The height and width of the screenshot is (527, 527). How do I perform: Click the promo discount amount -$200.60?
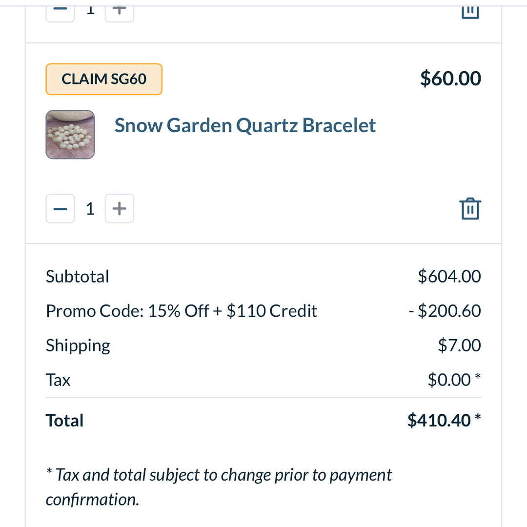(x=445, y=311)
